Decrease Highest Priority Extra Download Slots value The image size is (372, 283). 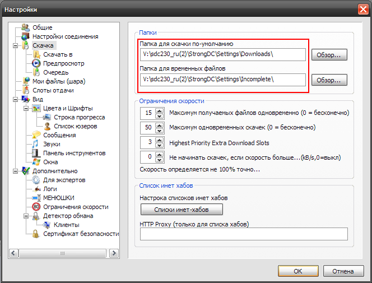click(159, 145)
